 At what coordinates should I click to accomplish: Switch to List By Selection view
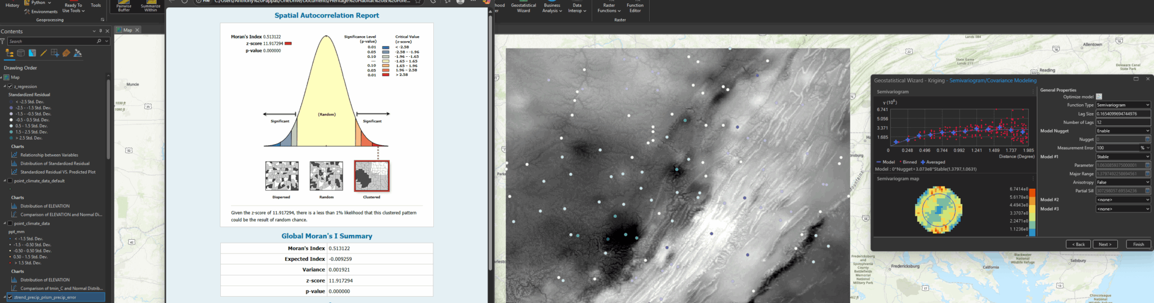pyautogui.click(x=32, y=54)
